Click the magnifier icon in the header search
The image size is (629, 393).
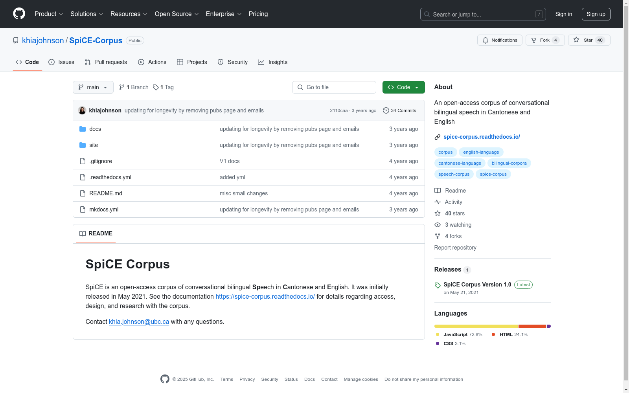[x=427, y=14]
